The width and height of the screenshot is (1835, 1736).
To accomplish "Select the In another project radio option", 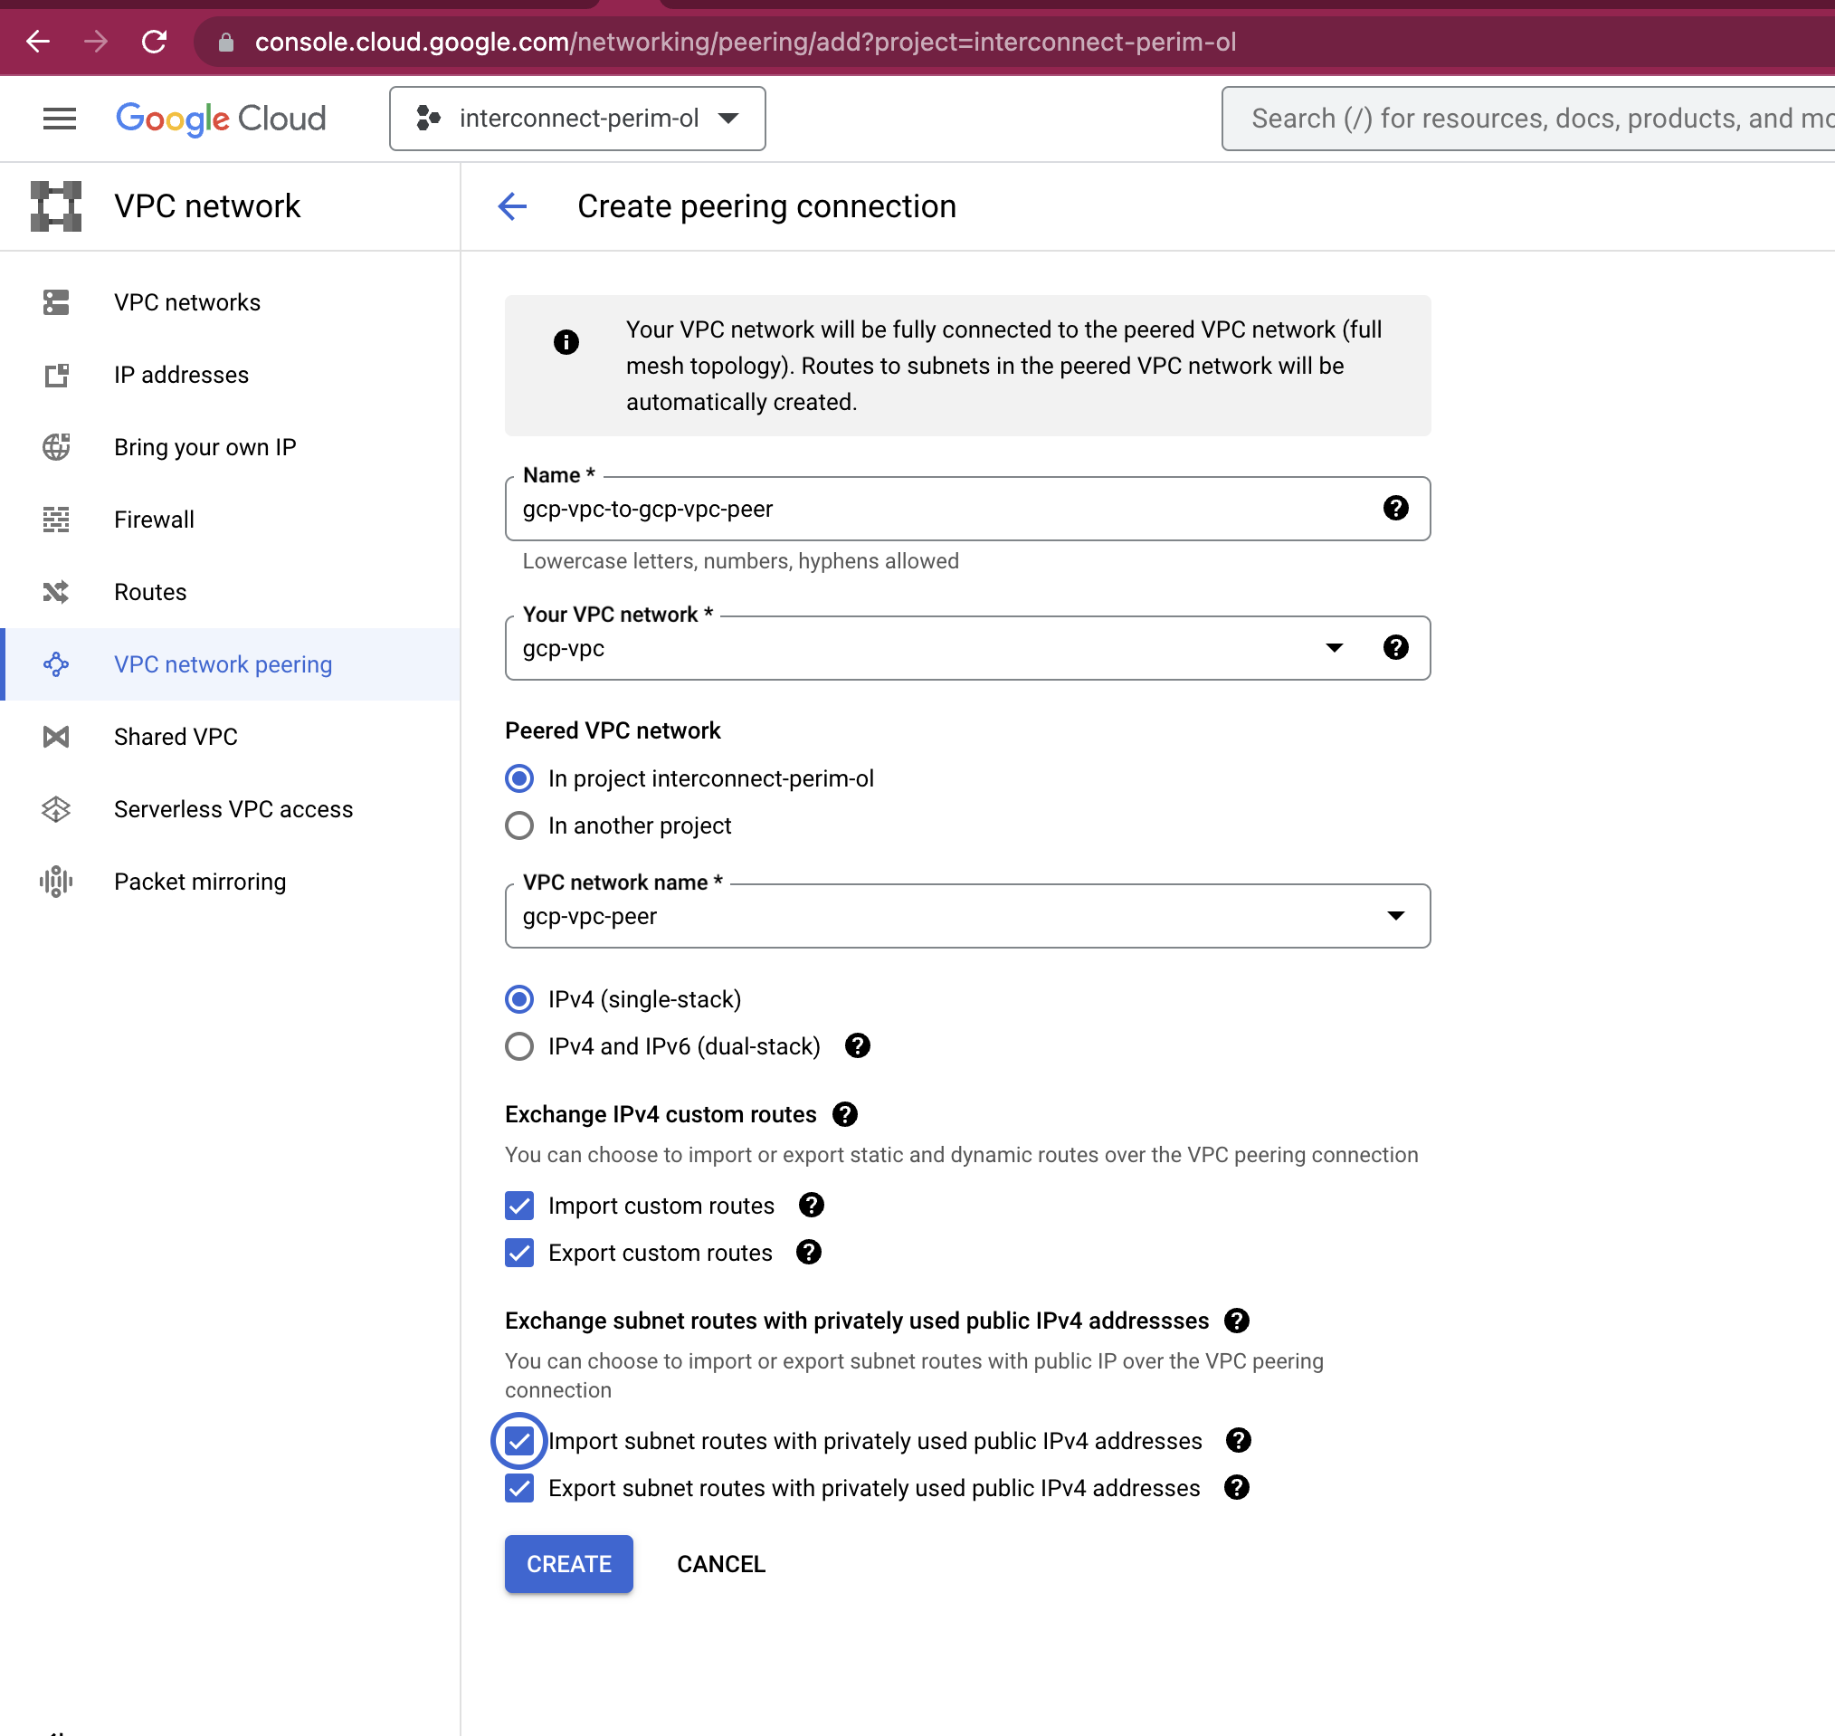I will pos(519,825).
